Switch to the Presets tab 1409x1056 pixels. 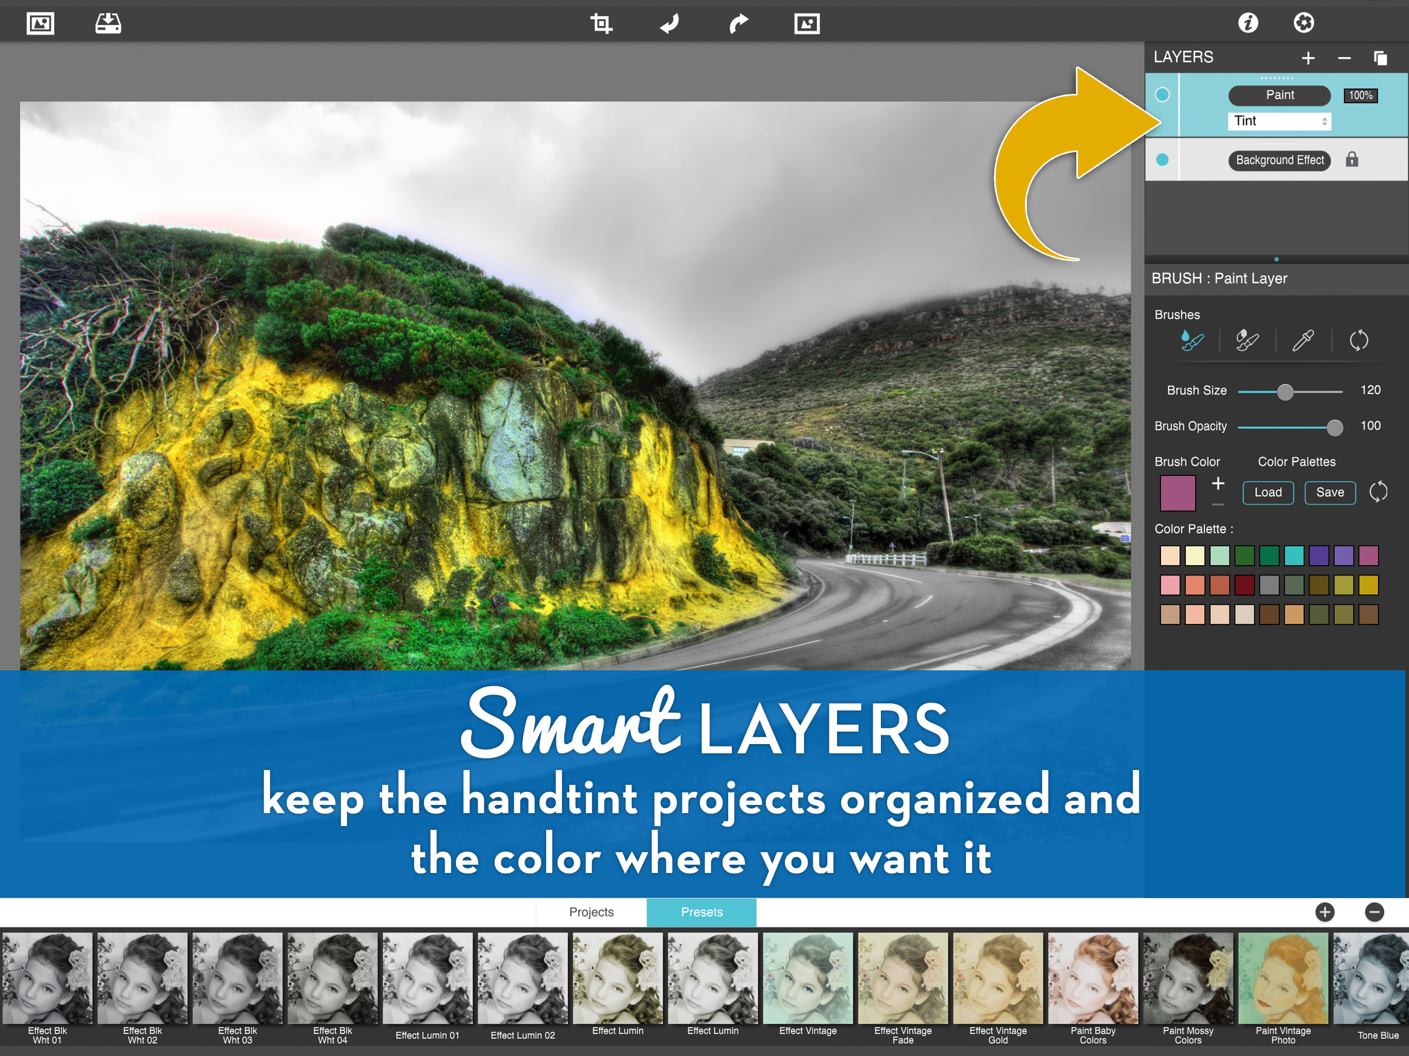click(701, 912)
